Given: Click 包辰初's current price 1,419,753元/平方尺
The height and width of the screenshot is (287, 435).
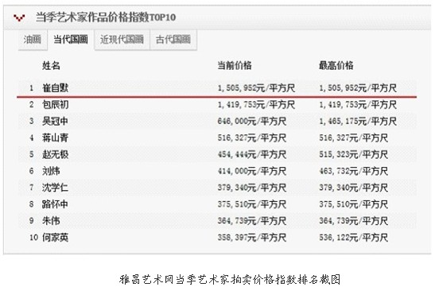Looking at the screenshot, I should (256, 105).
